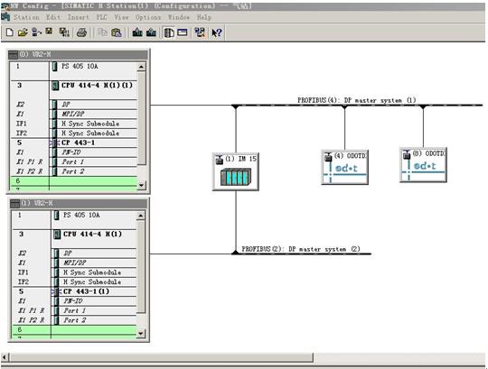Click the Print toolbar icon
This screenshot has height=369, width=488.
[x=81, y=32]
